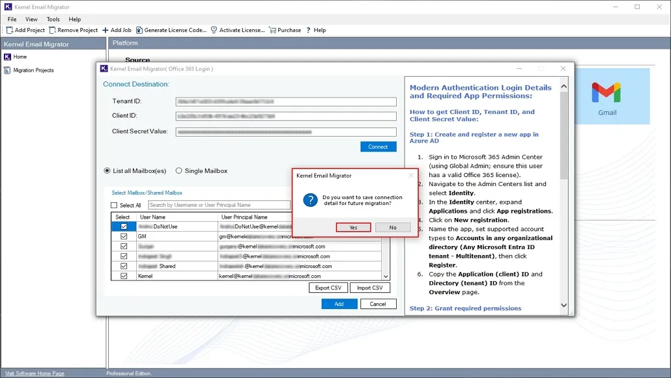Click the Export CSV button
Viewport: 671px width, 378px height.
coord(328,288)
